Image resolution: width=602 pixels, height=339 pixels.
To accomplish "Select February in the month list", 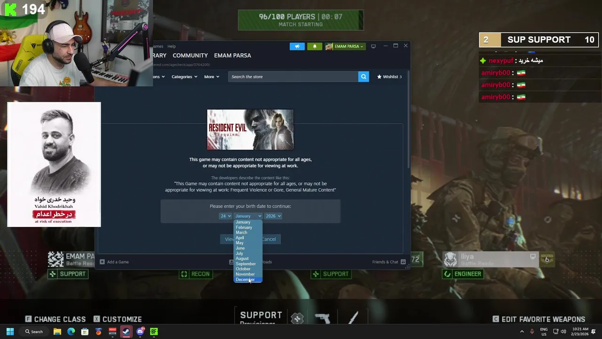I will pyautogui.click(x=248, y=227).
